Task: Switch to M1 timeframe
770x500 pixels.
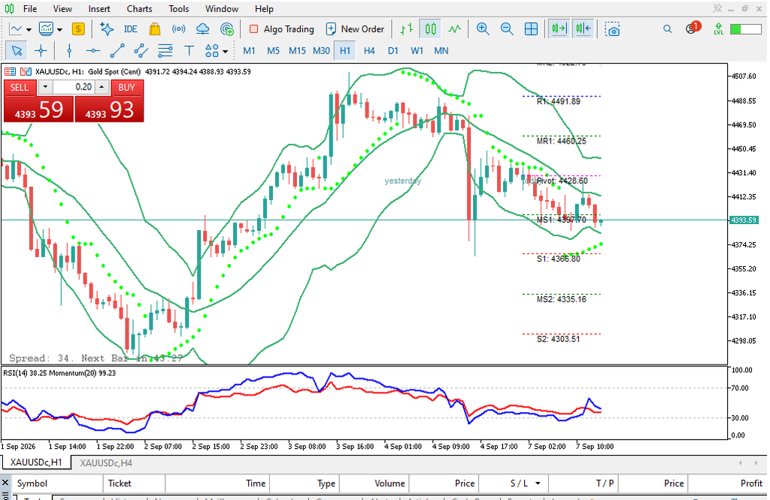Action: (x=249, y=50)
